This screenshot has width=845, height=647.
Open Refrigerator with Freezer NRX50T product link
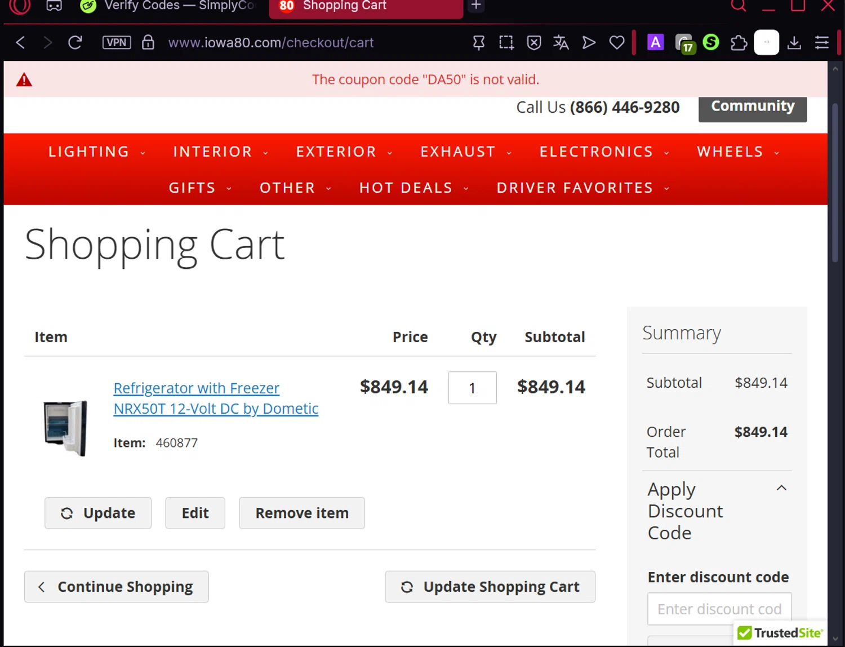(216, 398)
